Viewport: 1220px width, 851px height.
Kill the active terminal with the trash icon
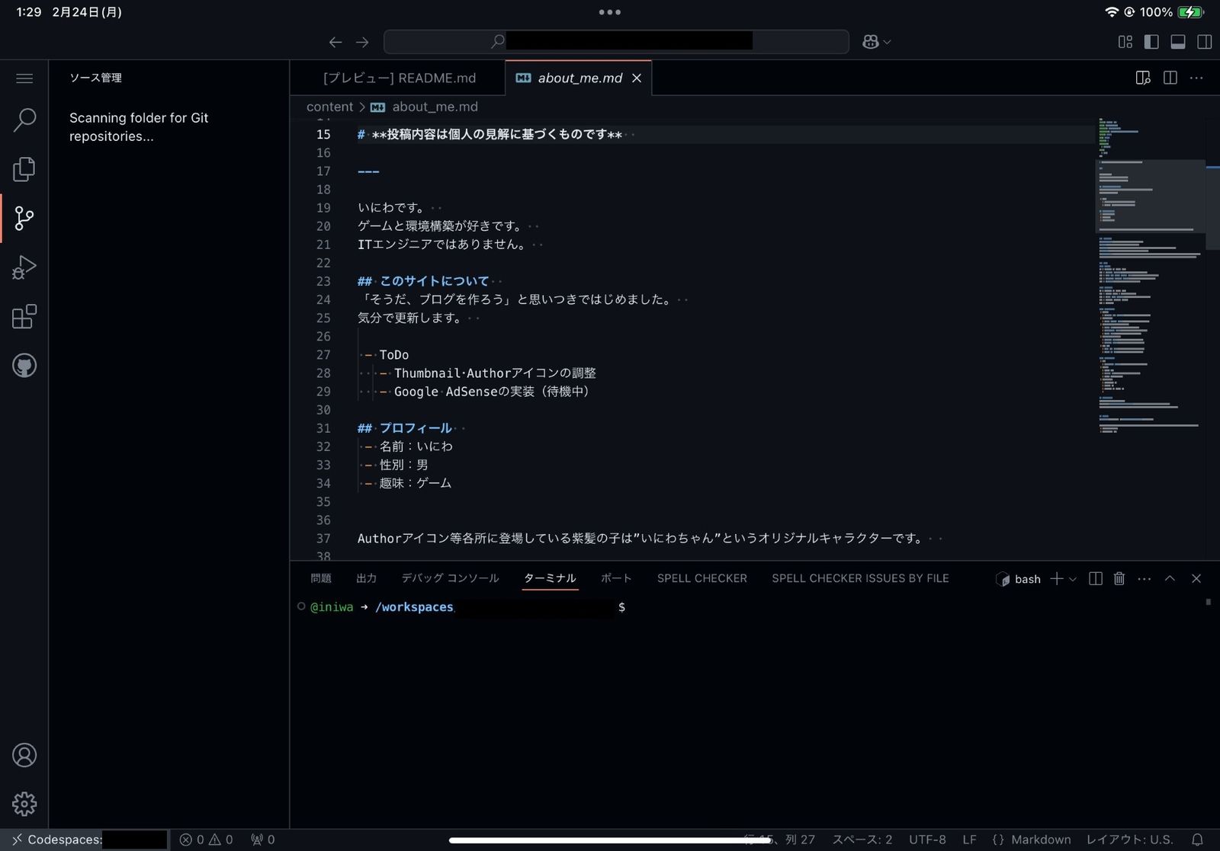coord(1119,578)
